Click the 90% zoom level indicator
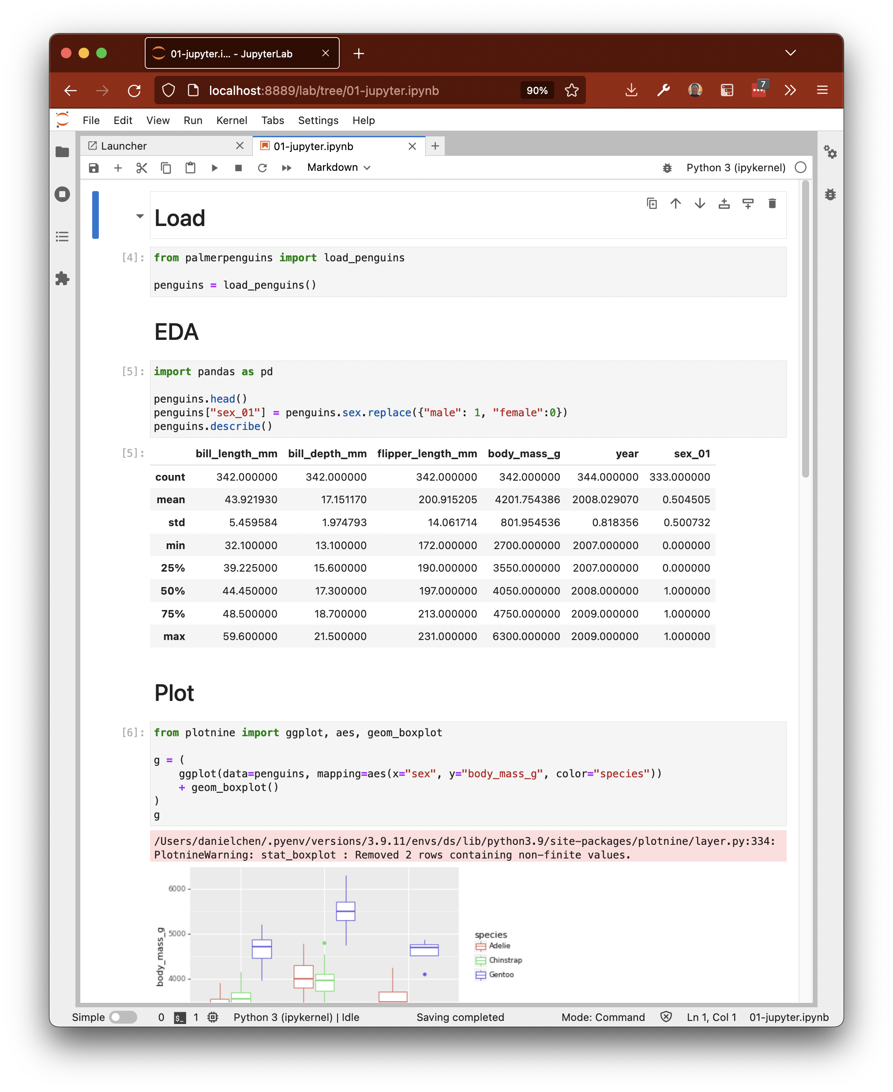 [537, 90]
